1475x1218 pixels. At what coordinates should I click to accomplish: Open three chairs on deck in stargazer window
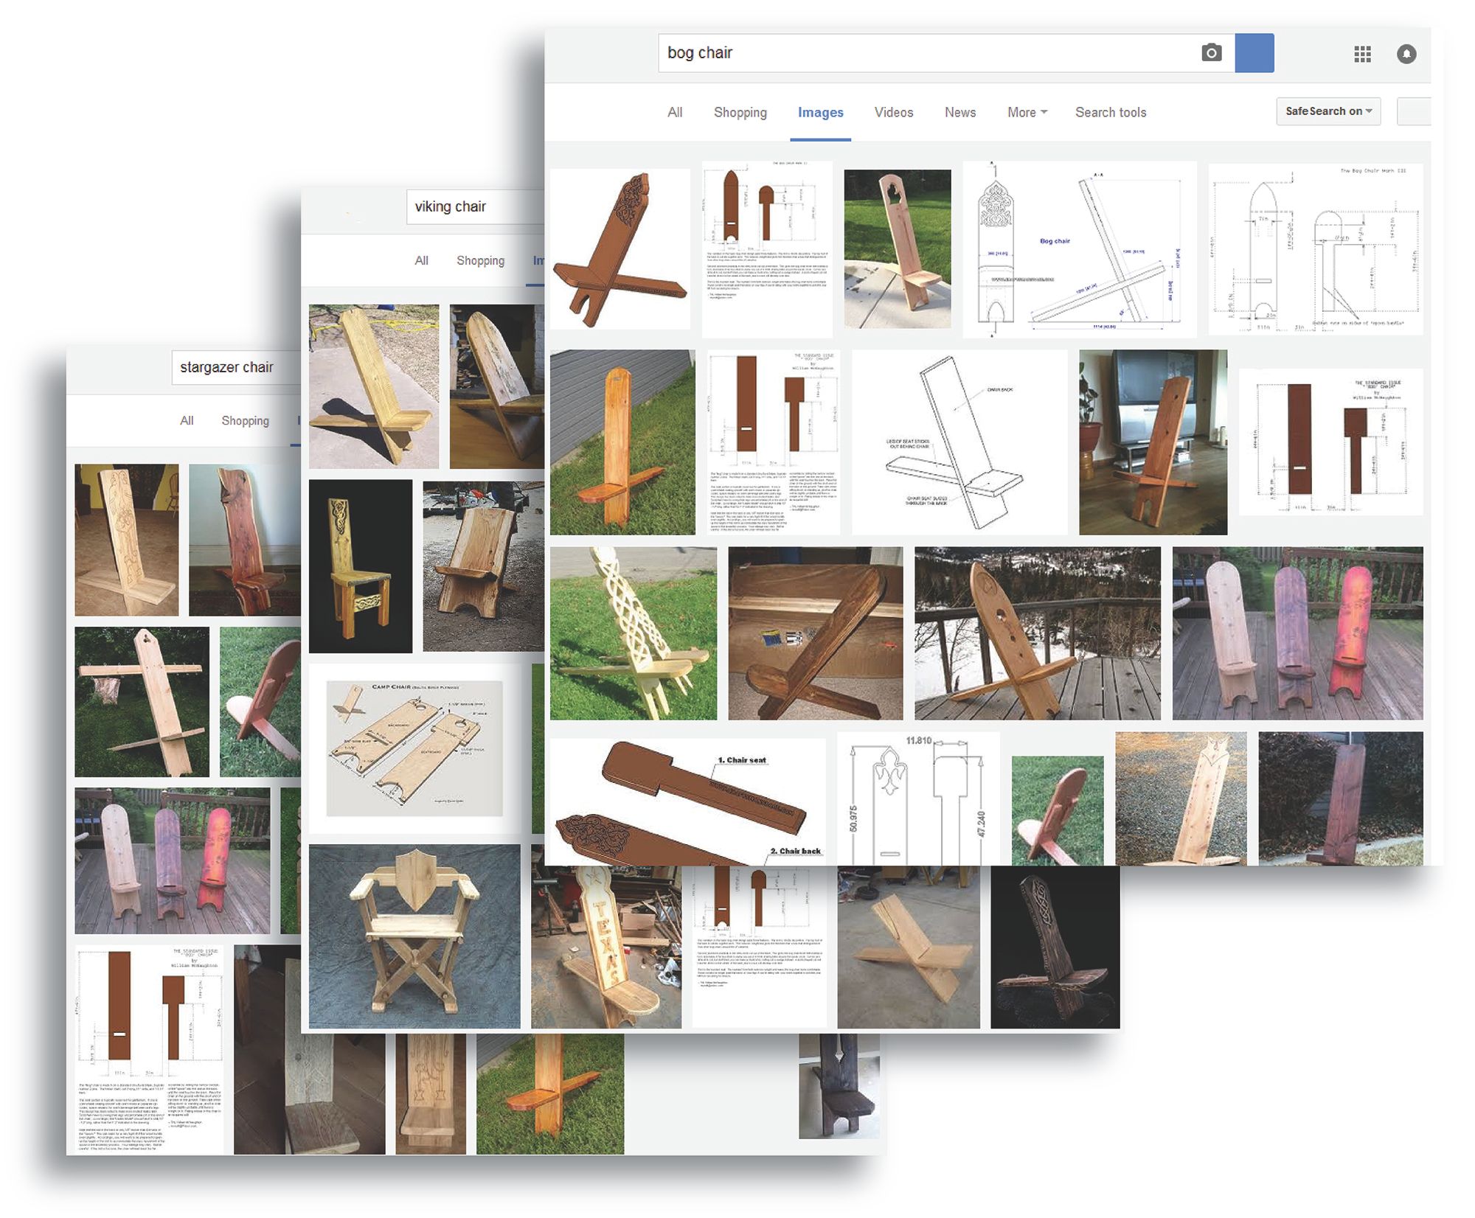[173, 861]
